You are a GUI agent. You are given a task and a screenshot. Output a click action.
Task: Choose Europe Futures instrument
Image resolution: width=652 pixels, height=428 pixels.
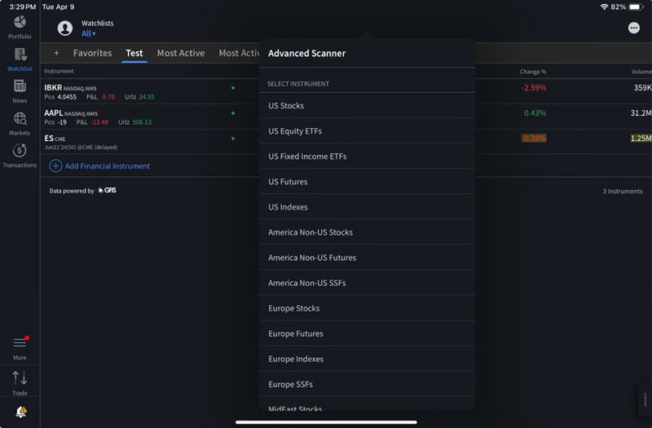(x=368, y=334)
